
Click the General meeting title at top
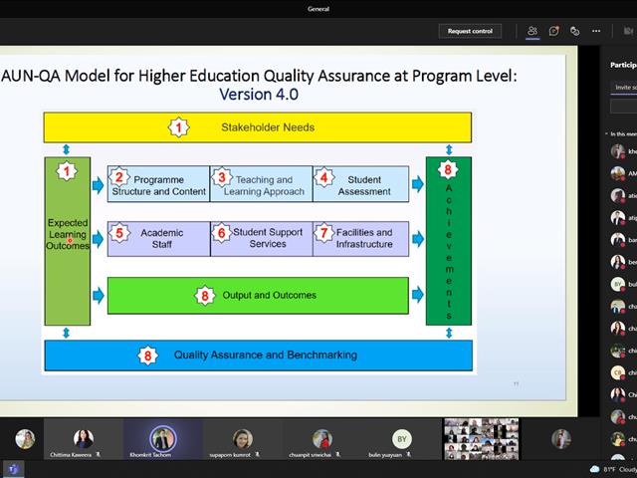(x=318, y=9)
